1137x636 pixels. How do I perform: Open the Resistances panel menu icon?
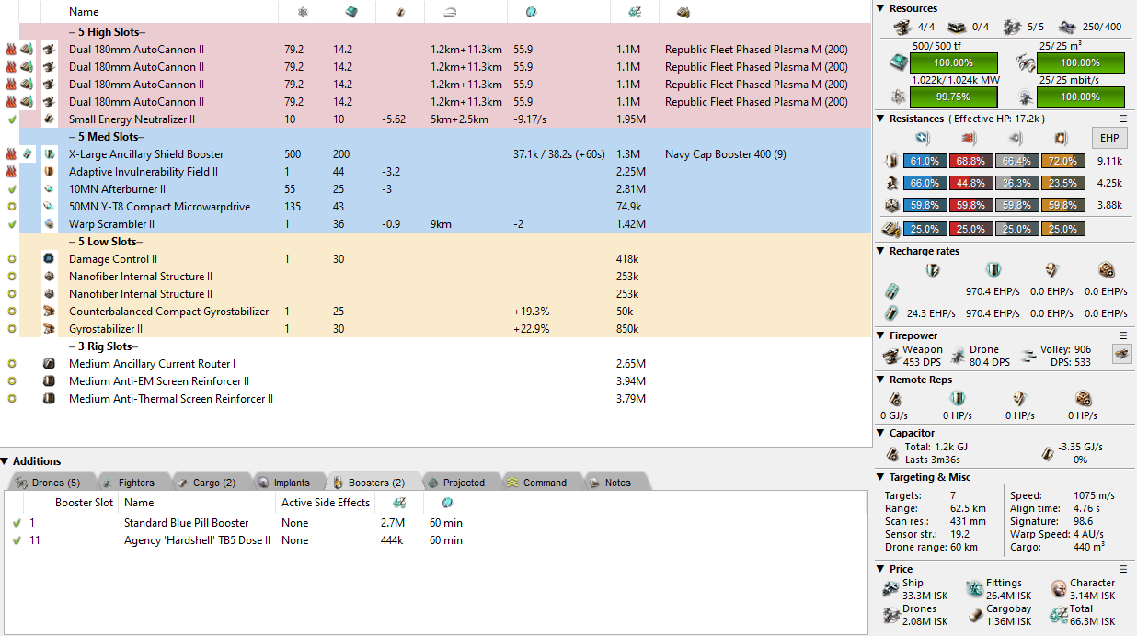click(1123, 119)
